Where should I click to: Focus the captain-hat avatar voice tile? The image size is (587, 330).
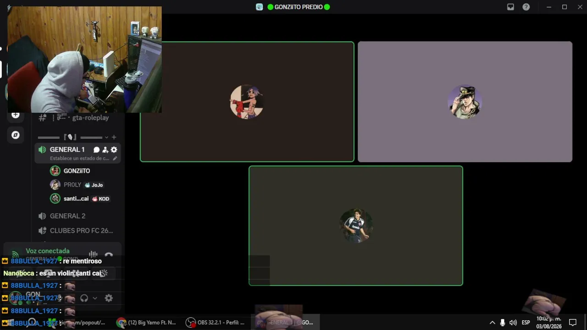465,102
